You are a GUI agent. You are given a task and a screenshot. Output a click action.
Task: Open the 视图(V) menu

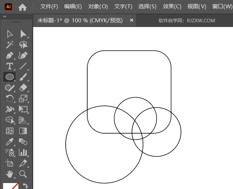[x=197, y=6]
